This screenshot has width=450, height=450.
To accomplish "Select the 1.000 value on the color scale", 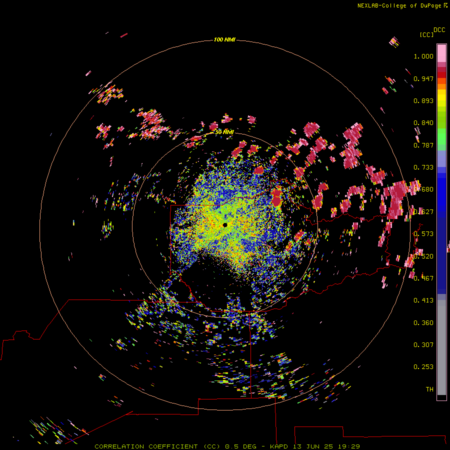I will point(423,56).
